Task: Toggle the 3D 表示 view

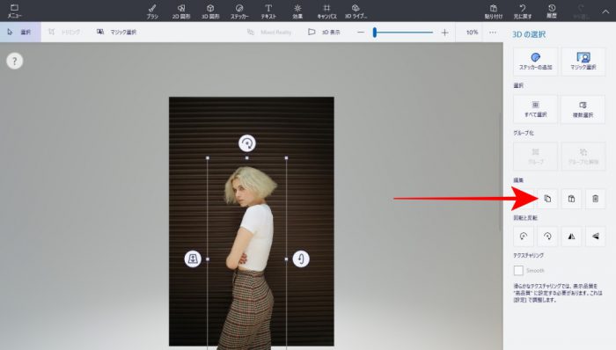Action: (x=324, y=32)
